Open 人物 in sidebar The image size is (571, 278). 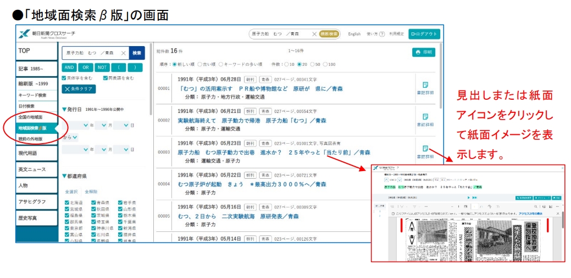pos(36,185)
